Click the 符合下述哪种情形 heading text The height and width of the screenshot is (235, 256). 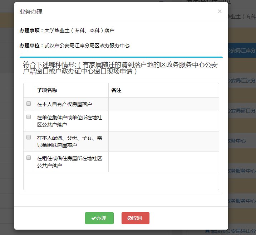coord(120,68)
